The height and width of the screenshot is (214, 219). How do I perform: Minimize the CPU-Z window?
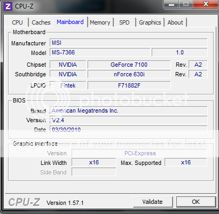171,4
